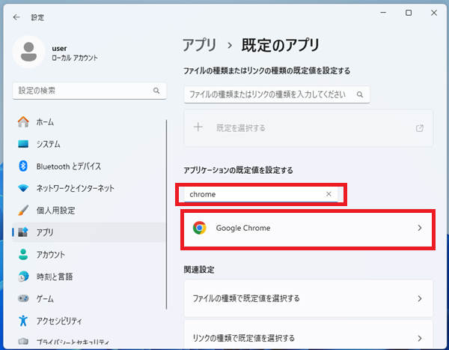
Task: Click the user account name
Action: tap(59, 48)
